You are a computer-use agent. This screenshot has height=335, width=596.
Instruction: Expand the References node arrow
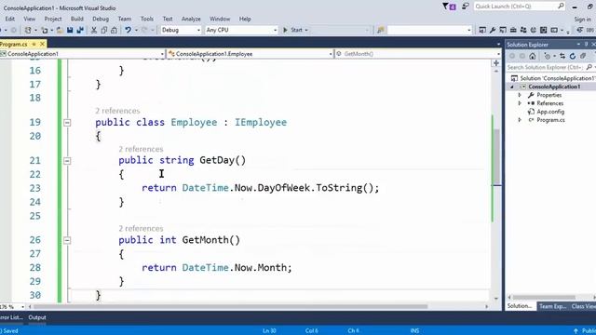[x=520, y=103]
